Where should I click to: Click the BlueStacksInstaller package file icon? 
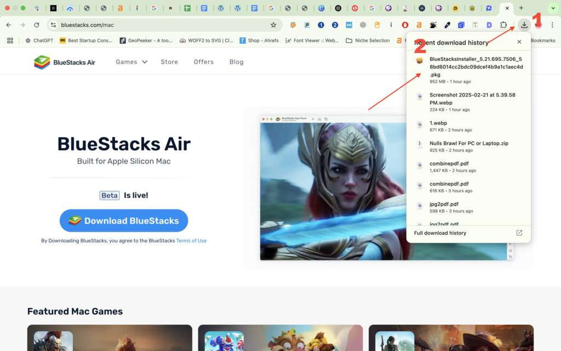point(419,60)
